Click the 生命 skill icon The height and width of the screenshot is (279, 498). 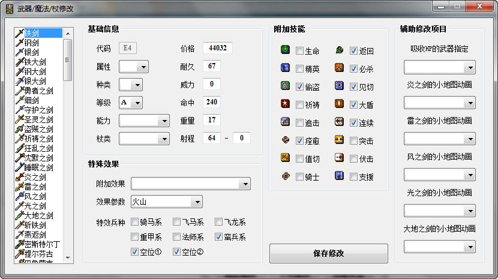(285, 50)
